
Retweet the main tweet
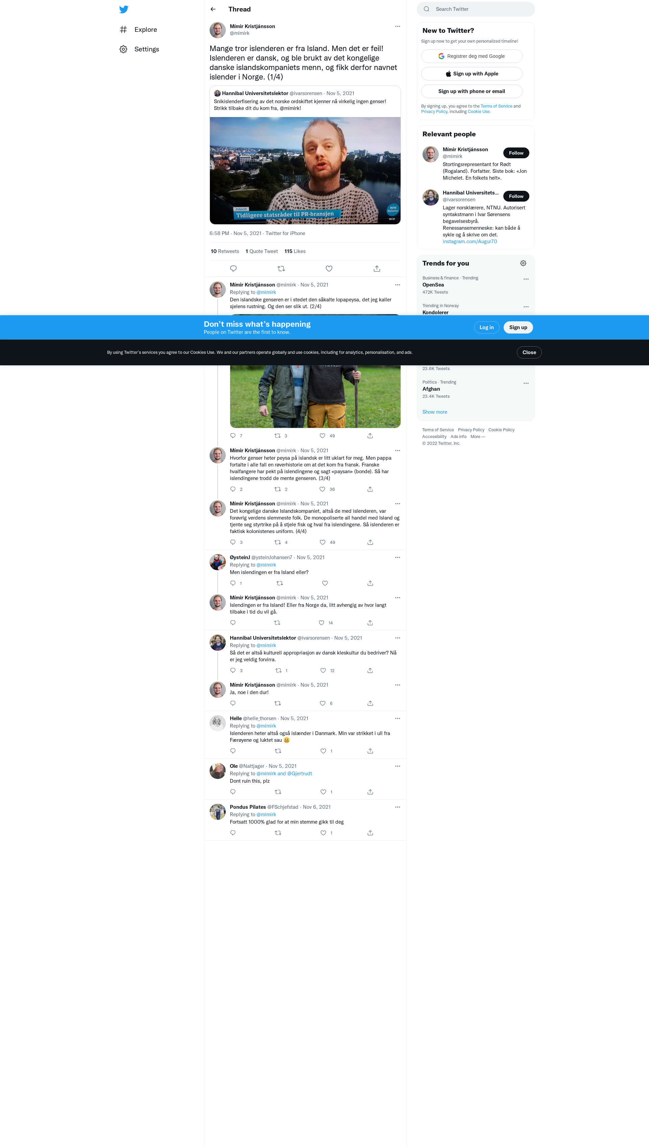[281, 269]
